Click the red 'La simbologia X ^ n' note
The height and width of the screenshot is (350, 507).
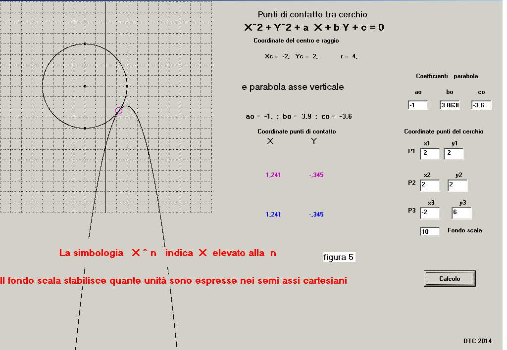(x=167, y=253)
